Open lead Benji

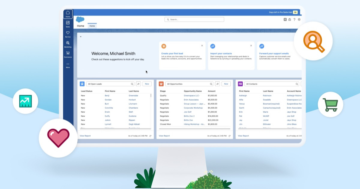click(107, 96)
